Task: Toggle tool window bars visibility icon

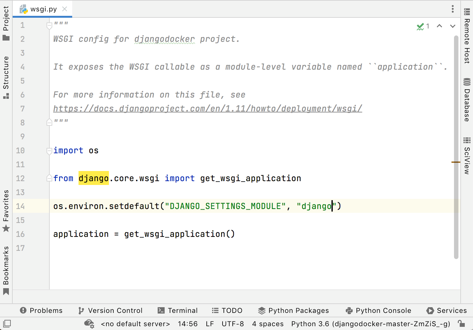Action: (7, 324)
